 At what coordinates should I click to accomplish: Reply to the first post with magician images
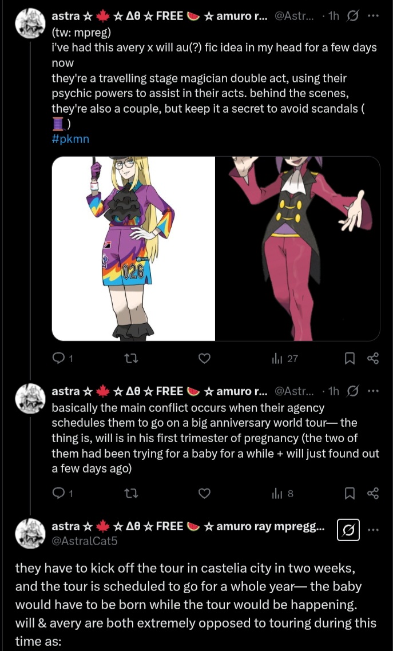[x=58, y=358]
